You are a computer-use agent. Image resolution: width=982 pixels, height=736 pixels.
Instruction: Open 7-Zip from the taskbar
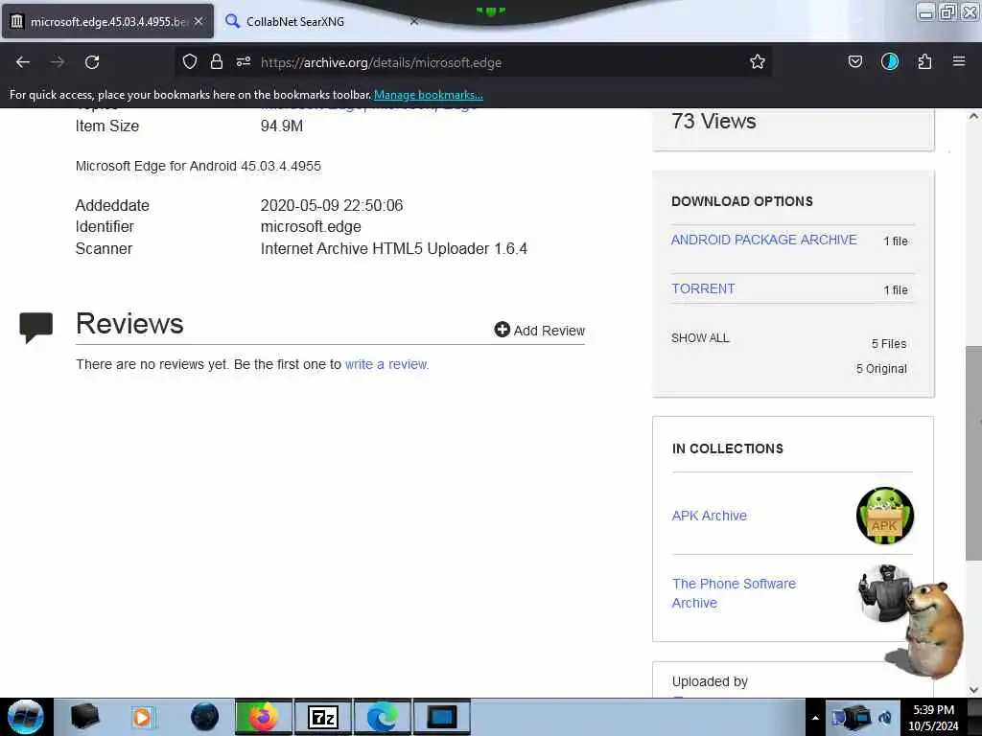[x=323, y=717]
